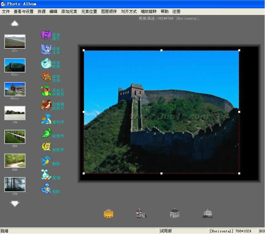Click the bottom-left resize handle of the photo
This screenshot has width=265, height=234.
point(84,173)
